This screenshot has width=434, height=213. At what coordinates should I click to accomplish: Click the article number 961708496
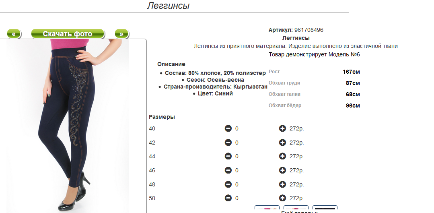coord(309,30)
